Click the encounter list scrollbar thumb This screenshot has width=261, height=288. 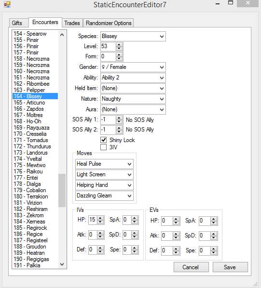(62, 190)
